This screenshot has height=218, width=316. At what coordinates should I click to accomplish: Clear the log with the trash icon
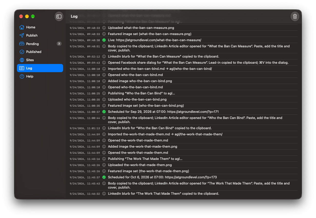[x=295, y=16]
